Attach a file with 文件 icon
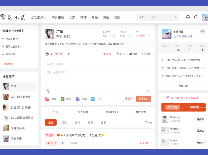The width and height of the screenshot is (208, 155). pos(78,99)
